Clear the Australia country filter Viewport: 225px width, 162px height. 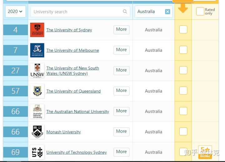tap(167, 12)
